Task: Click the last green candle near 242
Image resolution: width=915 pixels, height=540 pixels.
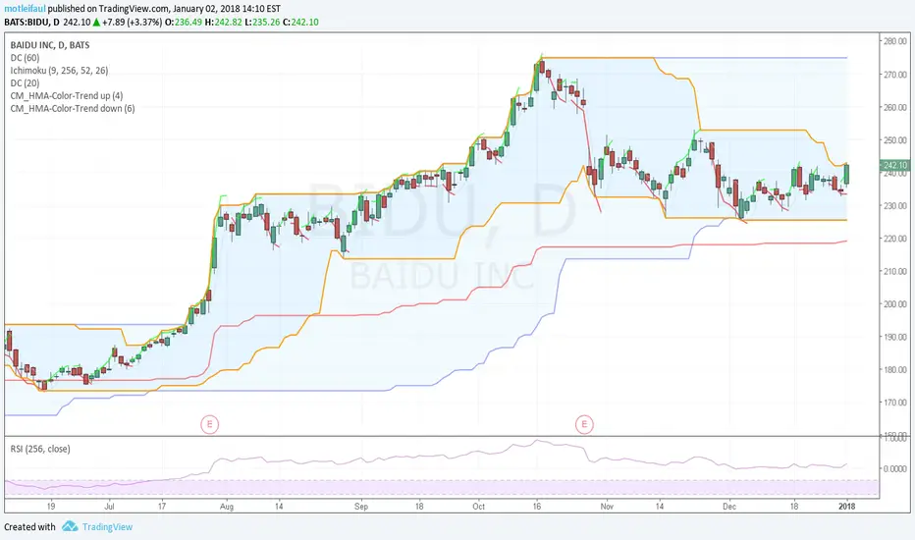Action: click(846, 175)
